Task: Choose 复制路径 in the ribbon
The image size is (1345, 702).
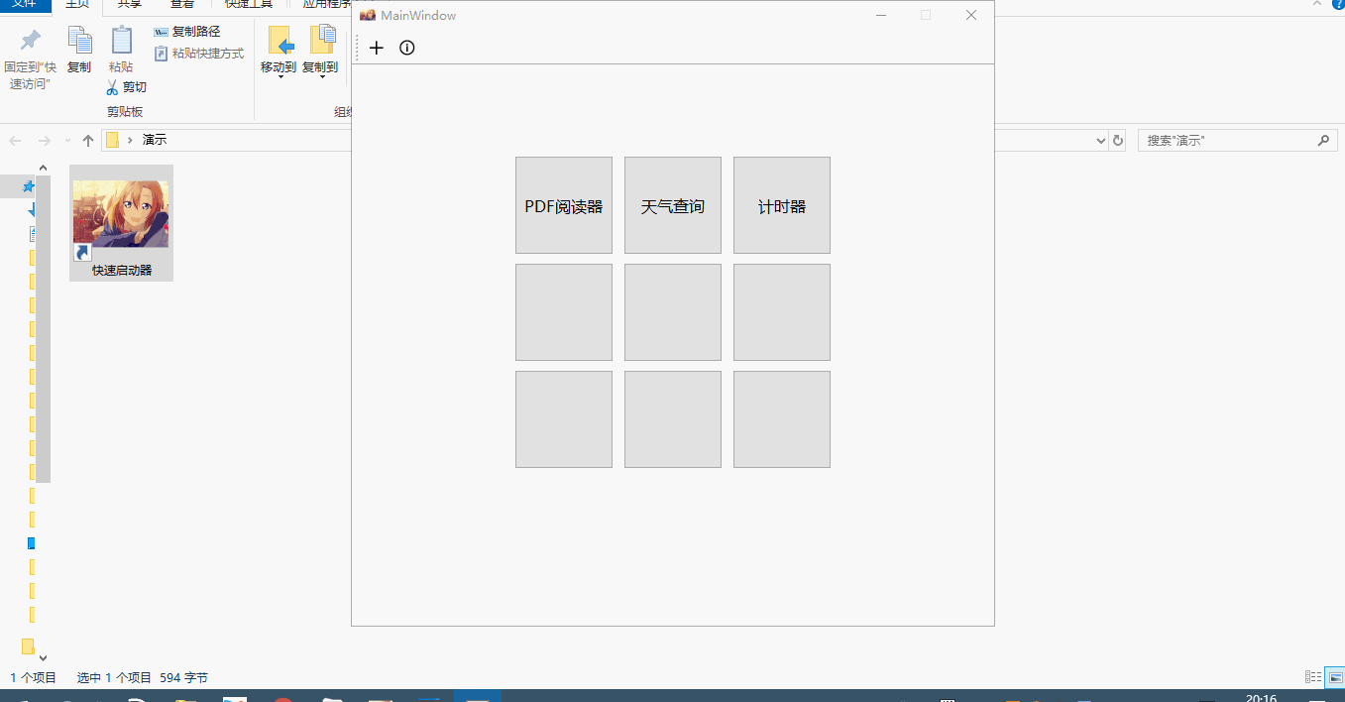Action: 187,32
